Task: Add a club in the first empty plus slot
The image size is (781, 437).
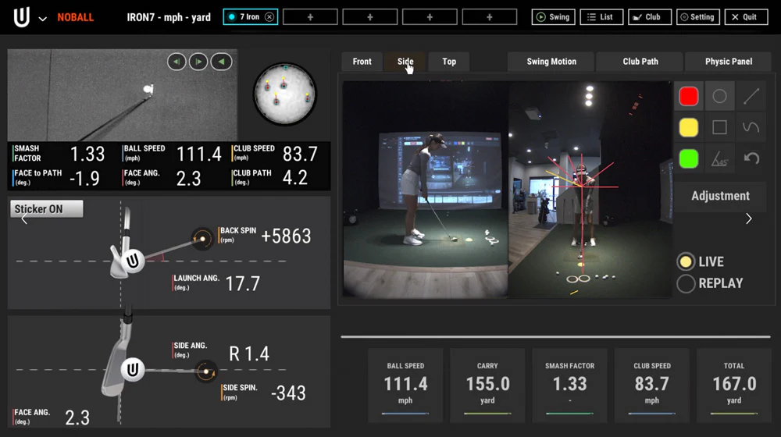Action: (x=310, y=17)
